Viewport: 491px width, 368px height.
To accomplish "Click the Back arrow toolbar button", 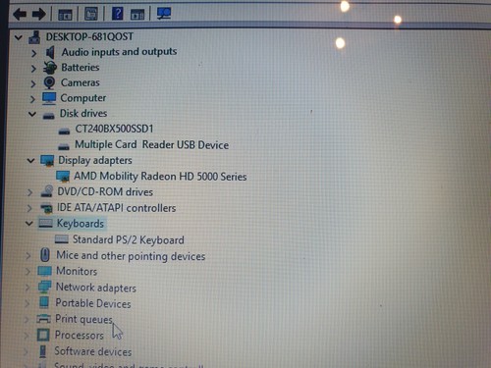I will [x=20, y=14].
